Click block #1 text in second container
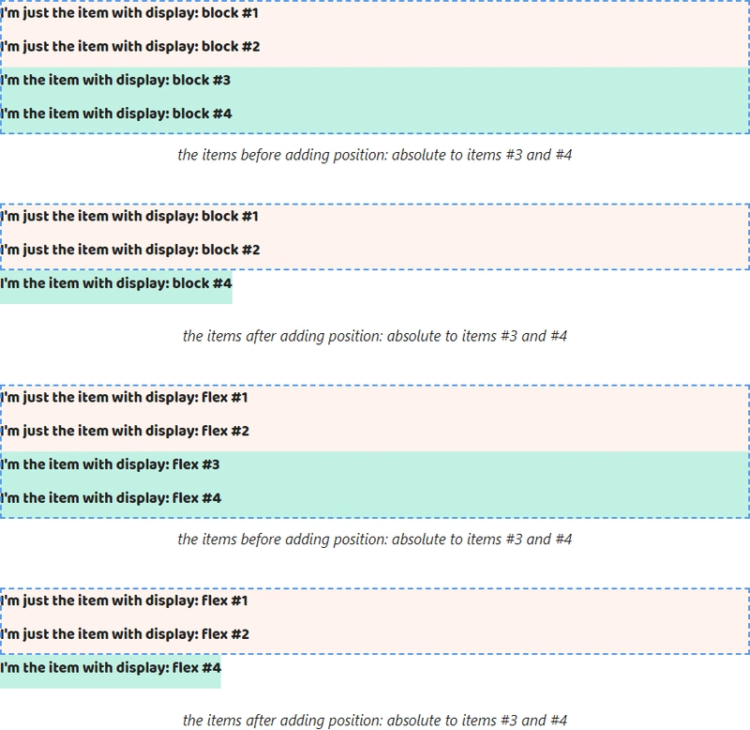This screenshot has width=750, height=730. [x=129, y=216]
